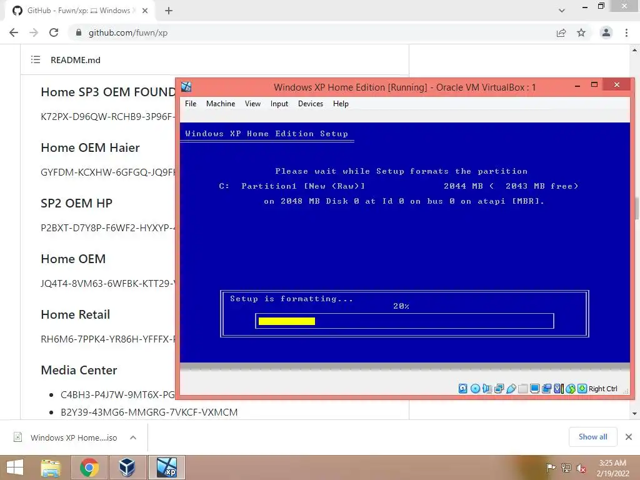Click the VirtualBox audio status icon
This screenshot has width=640, height=480.
click(487, 389)
